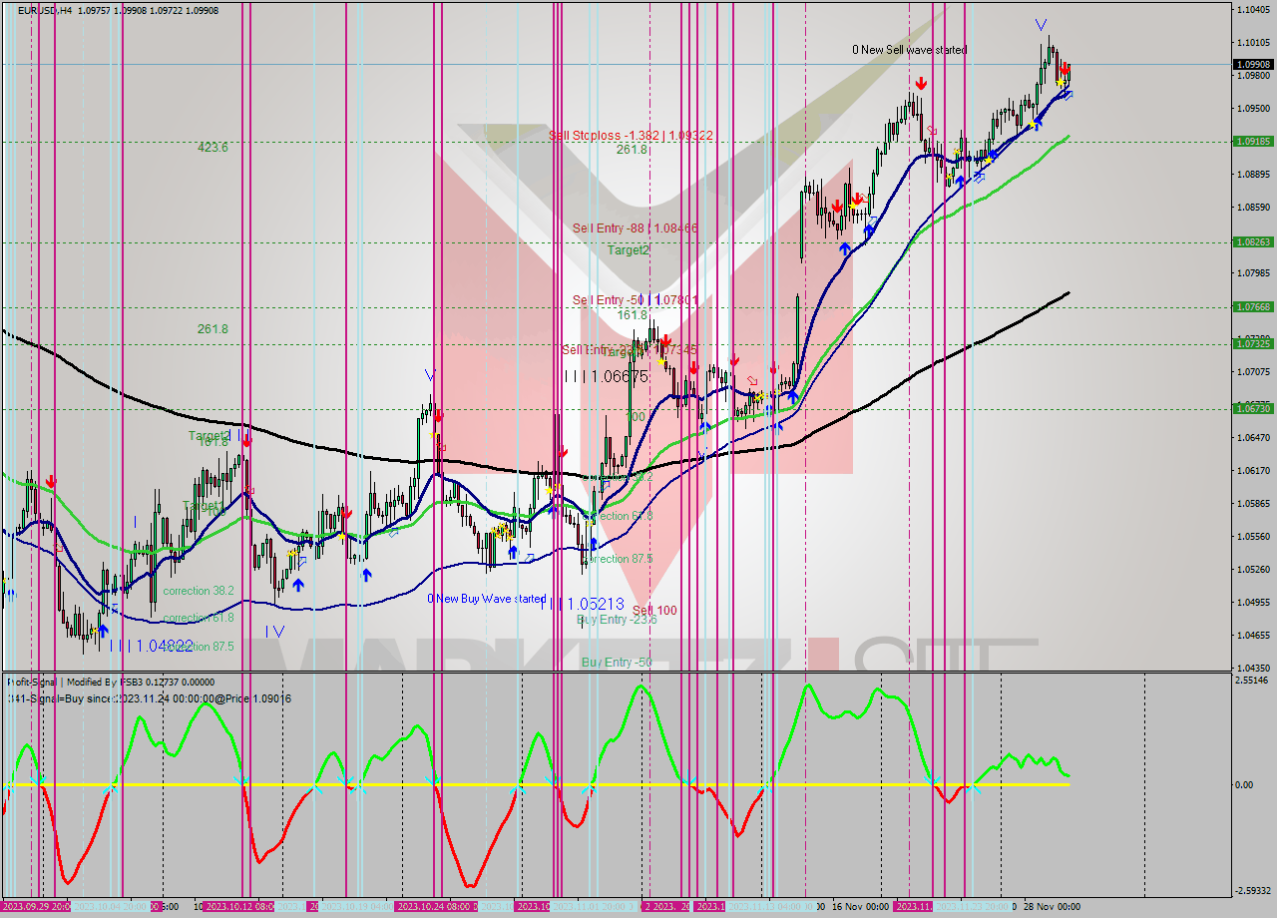Select the green 'Target2' label

coord(629,250)
